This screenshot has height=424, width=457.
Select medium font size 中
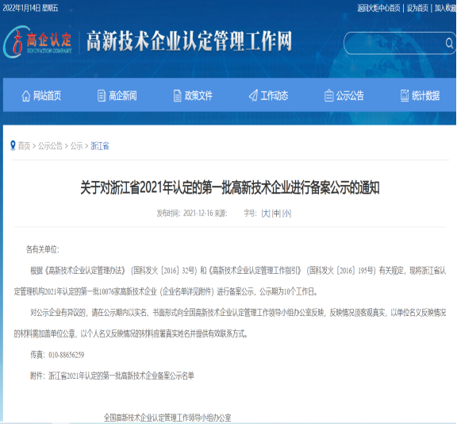276,214
